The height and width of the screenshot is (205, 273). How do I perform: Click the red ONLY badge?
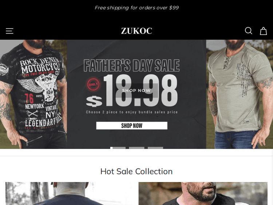pos(93,84)
